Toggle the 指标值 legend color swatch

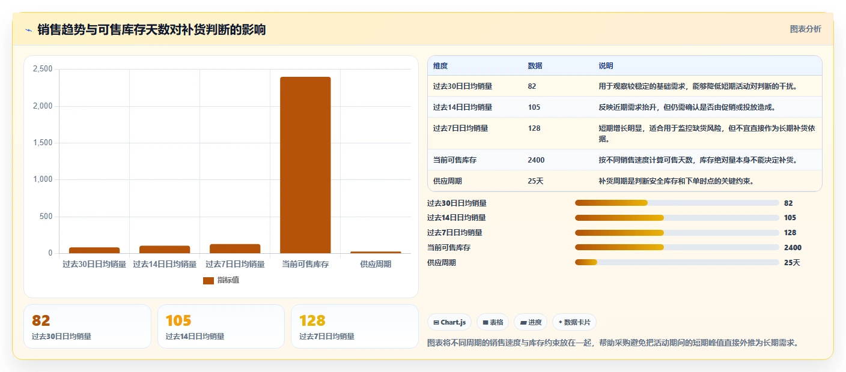[x=208, y=281]
